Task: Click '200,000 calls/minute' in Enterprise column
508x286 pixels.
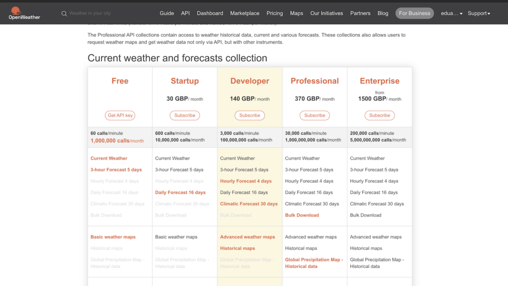Action: coord(372,133)
